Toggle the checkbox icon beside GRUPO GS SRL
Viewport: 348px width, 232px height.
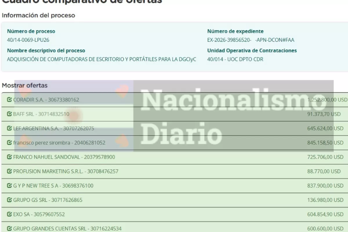click(9, 200)
